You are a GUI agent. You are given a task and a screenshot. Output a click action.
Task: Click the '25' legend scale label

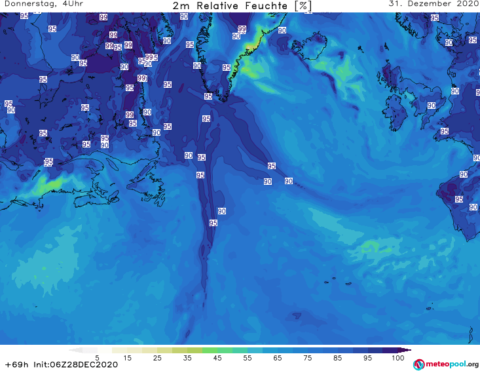[157, 358]
